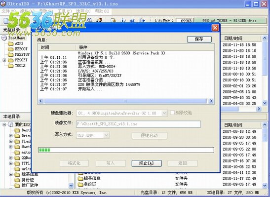Click the 我的ISO disc icon in local tree
Screen dimensions: 270x197
coord(10,124)
